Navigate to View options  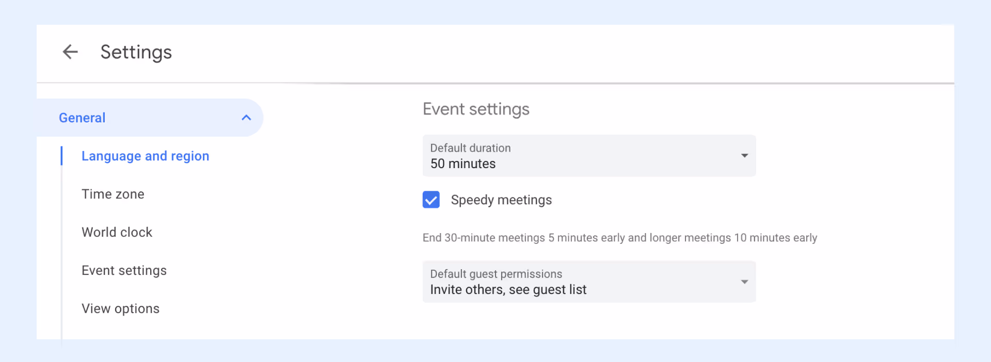point(120,309)
